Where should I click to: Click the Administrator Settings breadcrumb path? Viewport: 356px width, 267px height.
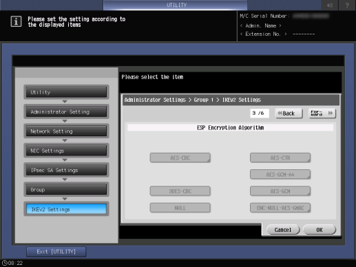[x=193, y=100]
